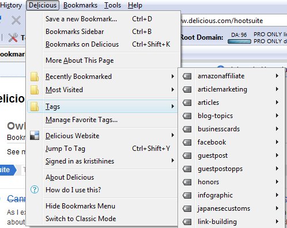Click the tag icon beside blog-topics
The image size is (287, 228).
coord(187,116)
